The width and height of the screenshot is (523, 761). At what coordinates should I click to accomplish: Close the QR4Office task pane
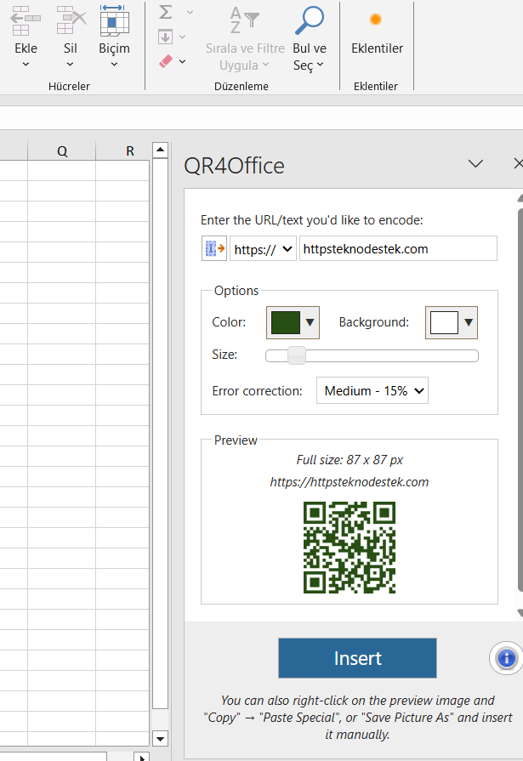coord(518,163)
